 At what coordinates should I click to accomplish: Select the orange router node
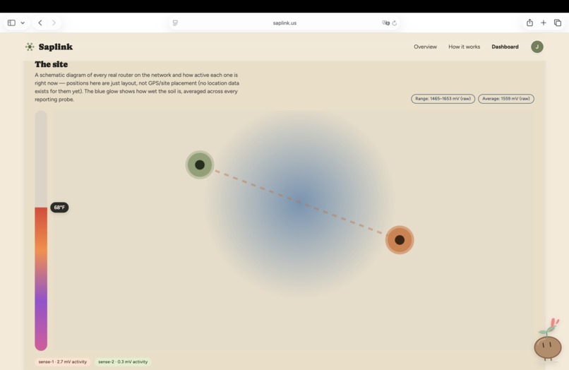click(x=400, y=240)
